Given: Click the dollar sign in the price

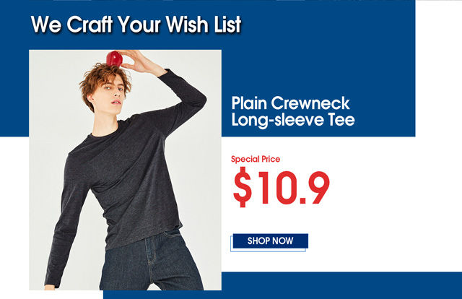Looking at the screenshot, I should click(x=243, y=187).
